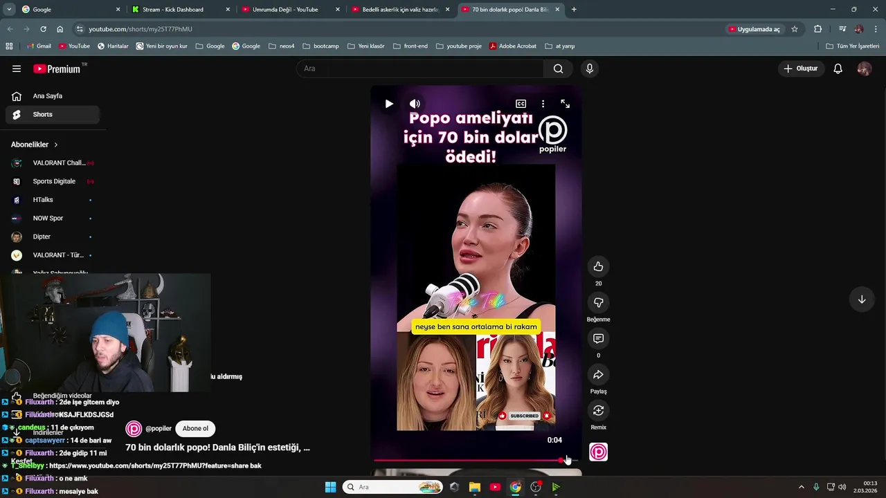Image resolution: width=886 pixels, height=498 pixels.
Task: Click the address bar URL
Action: point(141,29)
